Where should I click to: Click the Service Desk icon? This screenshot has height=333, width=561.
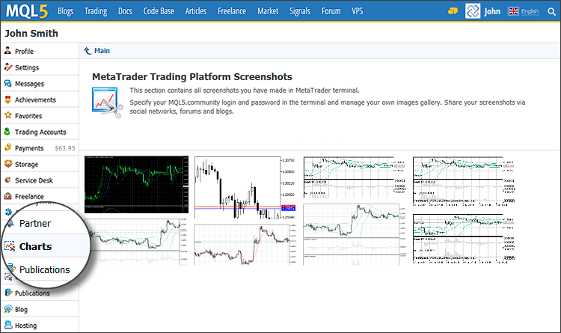click(x=8, y=180)
